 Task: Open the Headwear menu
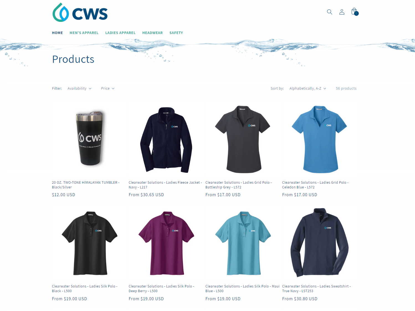click(x=152, y=33)
